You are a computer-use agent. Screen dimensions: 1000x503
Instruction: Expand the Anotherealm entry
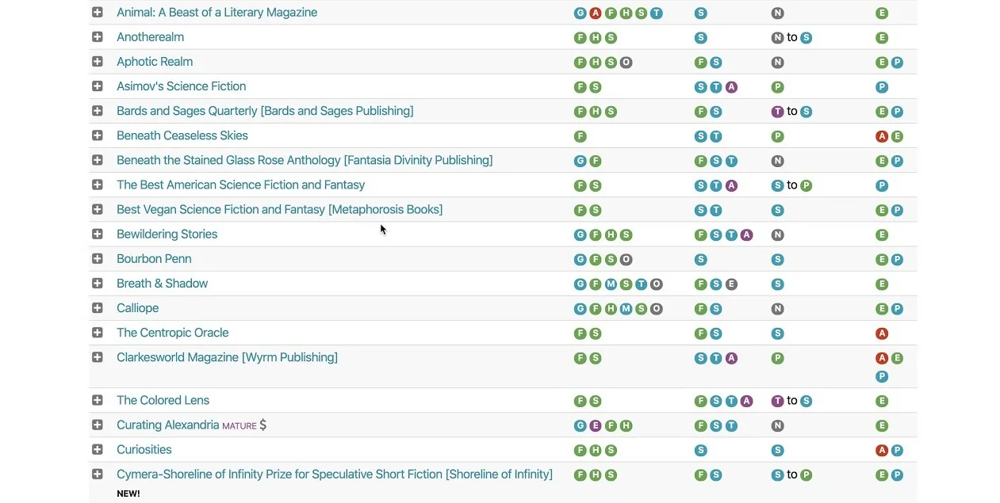pyautogui.click(x=97, y=36)
